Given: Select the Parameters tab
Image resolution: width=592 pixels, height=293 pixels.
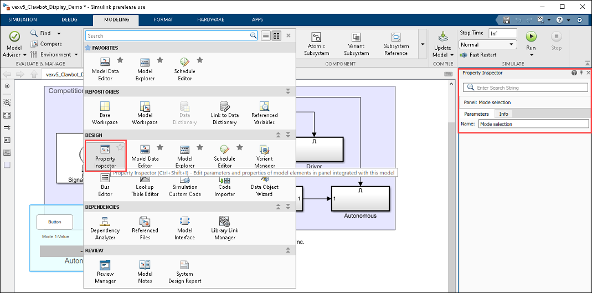Looking at the screenshot, I should (476, 114).
